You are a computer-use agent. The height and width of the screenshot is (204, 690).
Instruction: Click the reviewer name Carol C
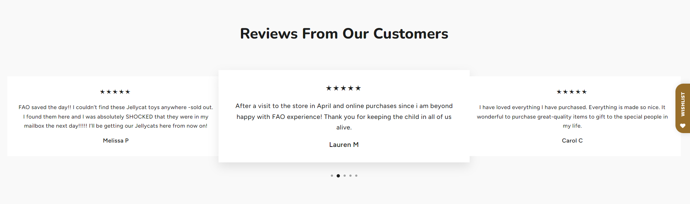tap(572, 141)
